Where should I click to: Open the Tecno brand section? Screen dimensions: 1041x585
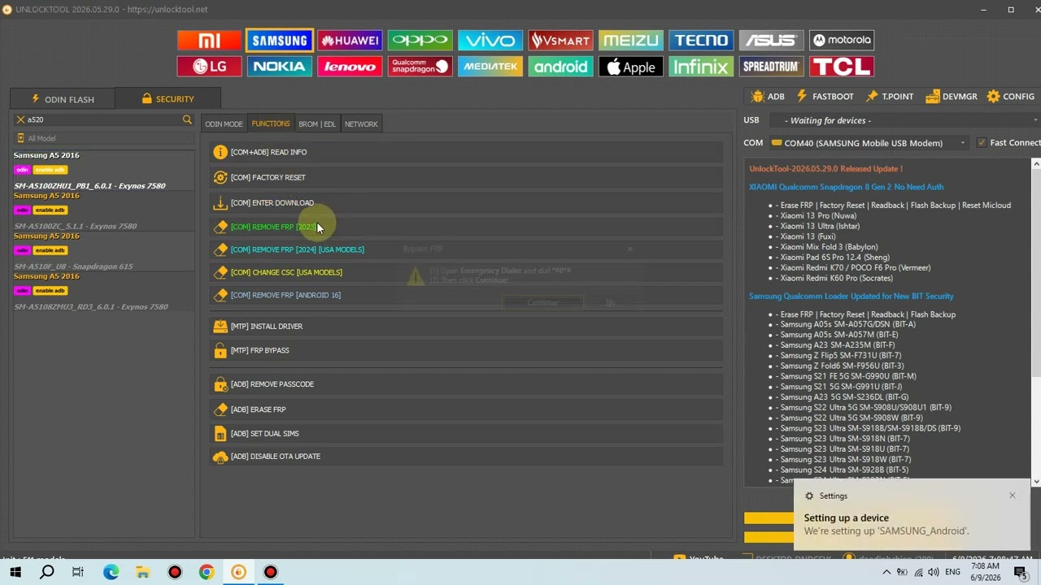[x=701, y=40]
